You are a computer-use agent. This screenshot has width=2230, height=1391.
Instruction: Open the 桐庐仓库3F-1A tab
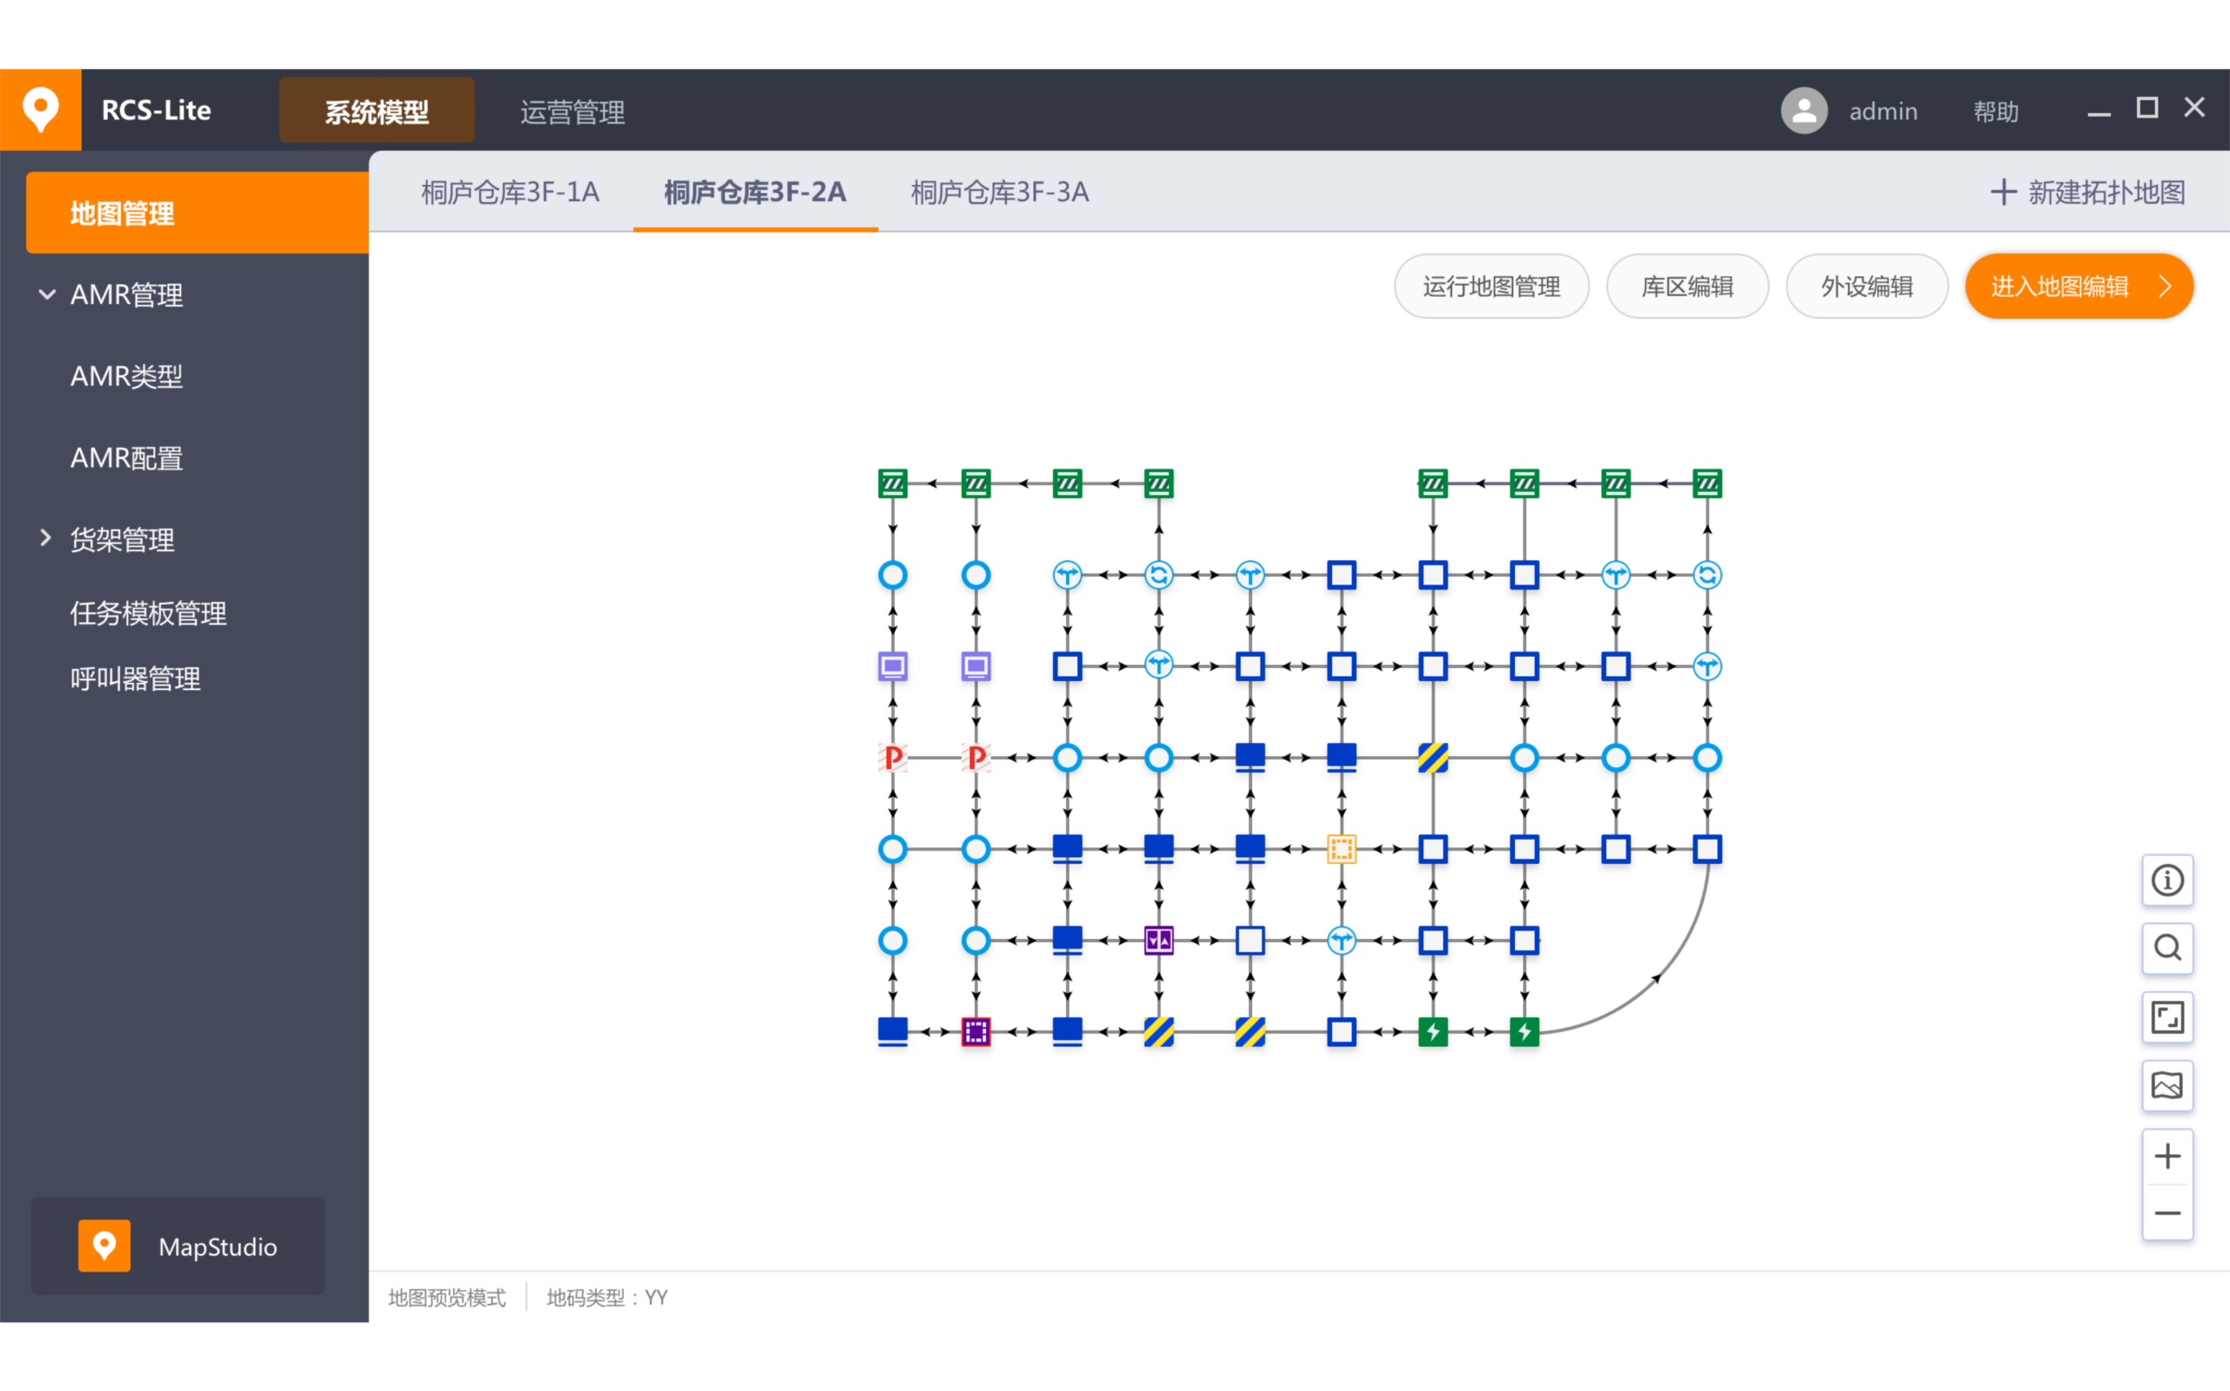coord(510,192)
